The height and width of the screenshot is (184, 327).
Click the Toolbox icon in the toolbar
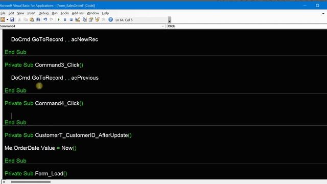pos(103,19)
